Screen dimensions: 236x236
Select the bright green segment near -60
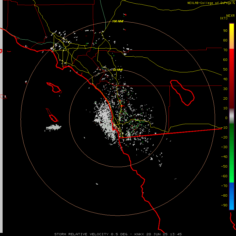pos(232,177)
